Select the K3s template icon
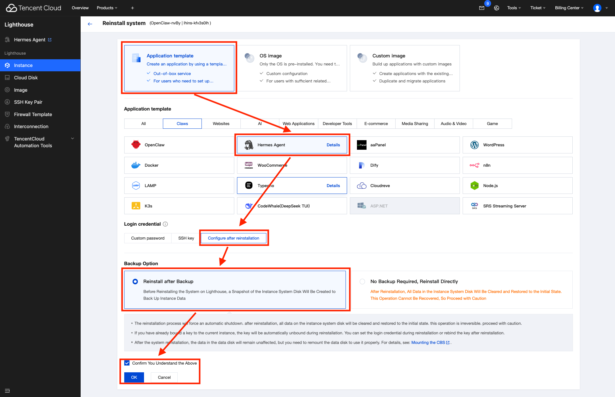 136,206
